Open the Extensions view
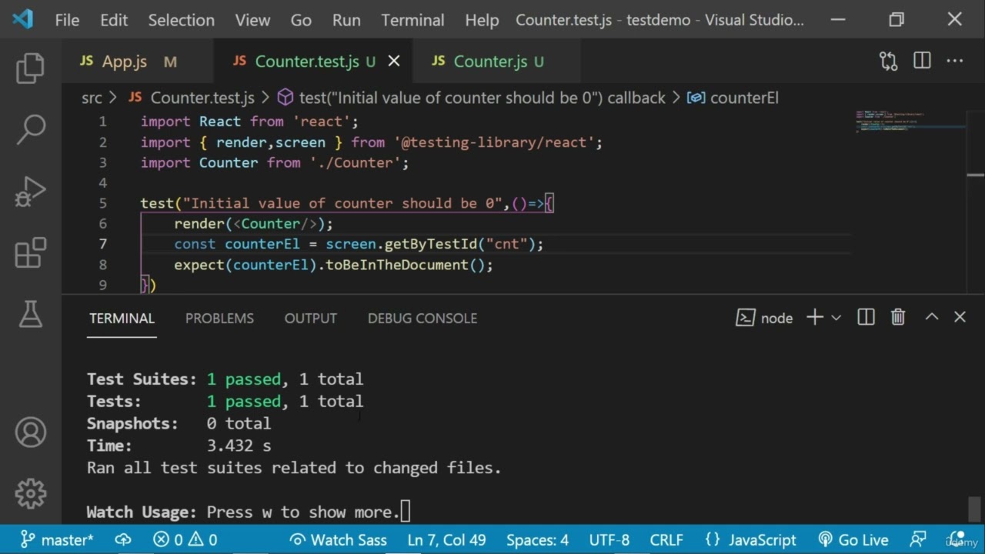 pyautogui.click(x=31, y=252)
